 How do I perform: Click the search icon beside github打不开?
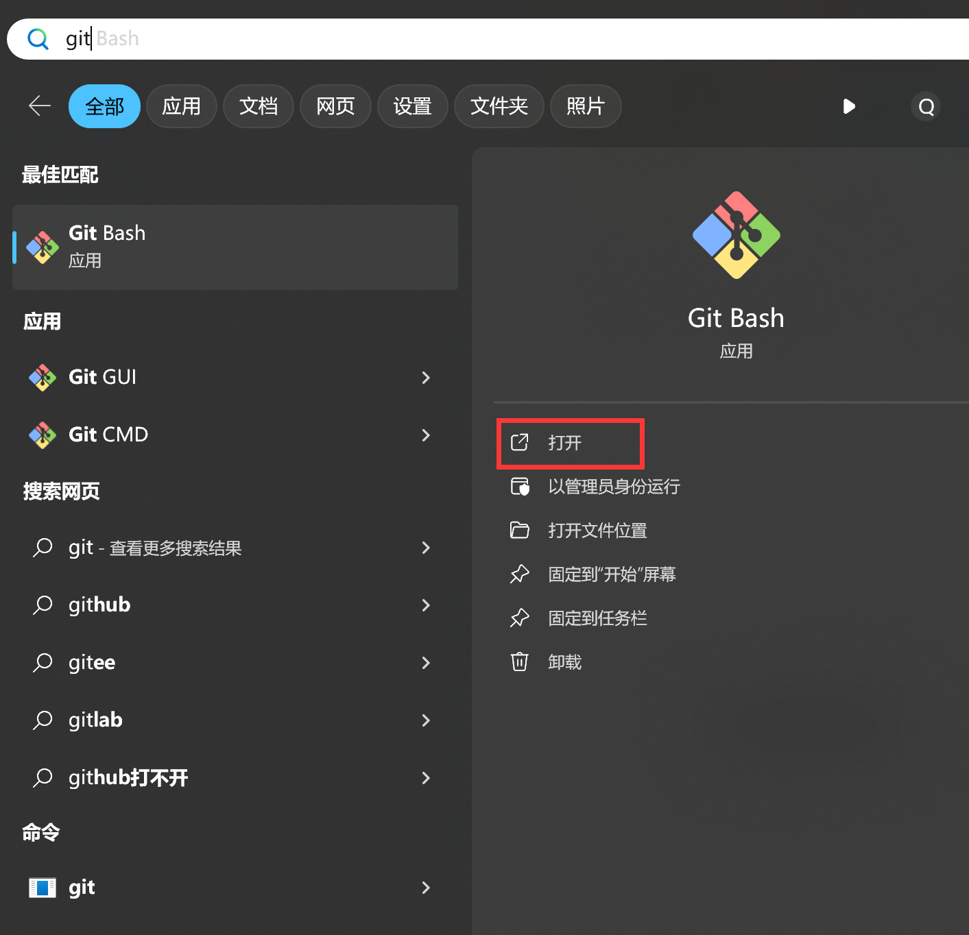pyautogui.click(x=43, y=777)
